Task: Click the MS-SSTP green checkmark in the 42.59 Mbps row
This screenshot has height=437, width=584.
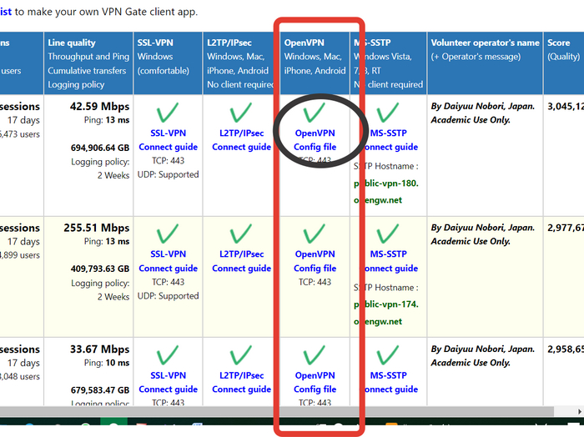Action: pyautogui.click(x=388, y=113)
